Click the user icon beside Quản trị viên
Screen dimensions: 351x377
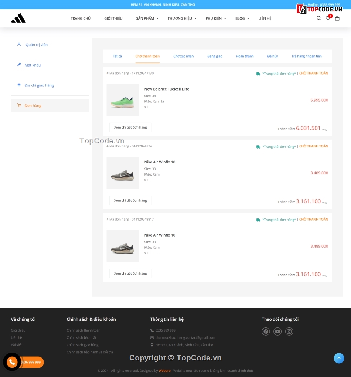[x=19, y=44]
